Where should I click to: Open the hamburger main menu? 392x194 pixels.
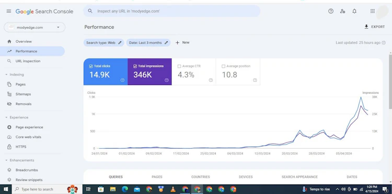[x=9, y=11]
